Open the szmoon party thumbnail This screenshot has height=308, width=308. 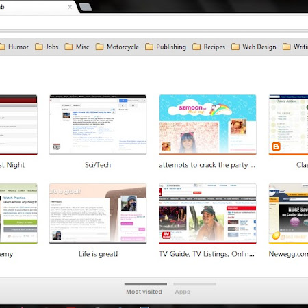[x=207, y=125]
